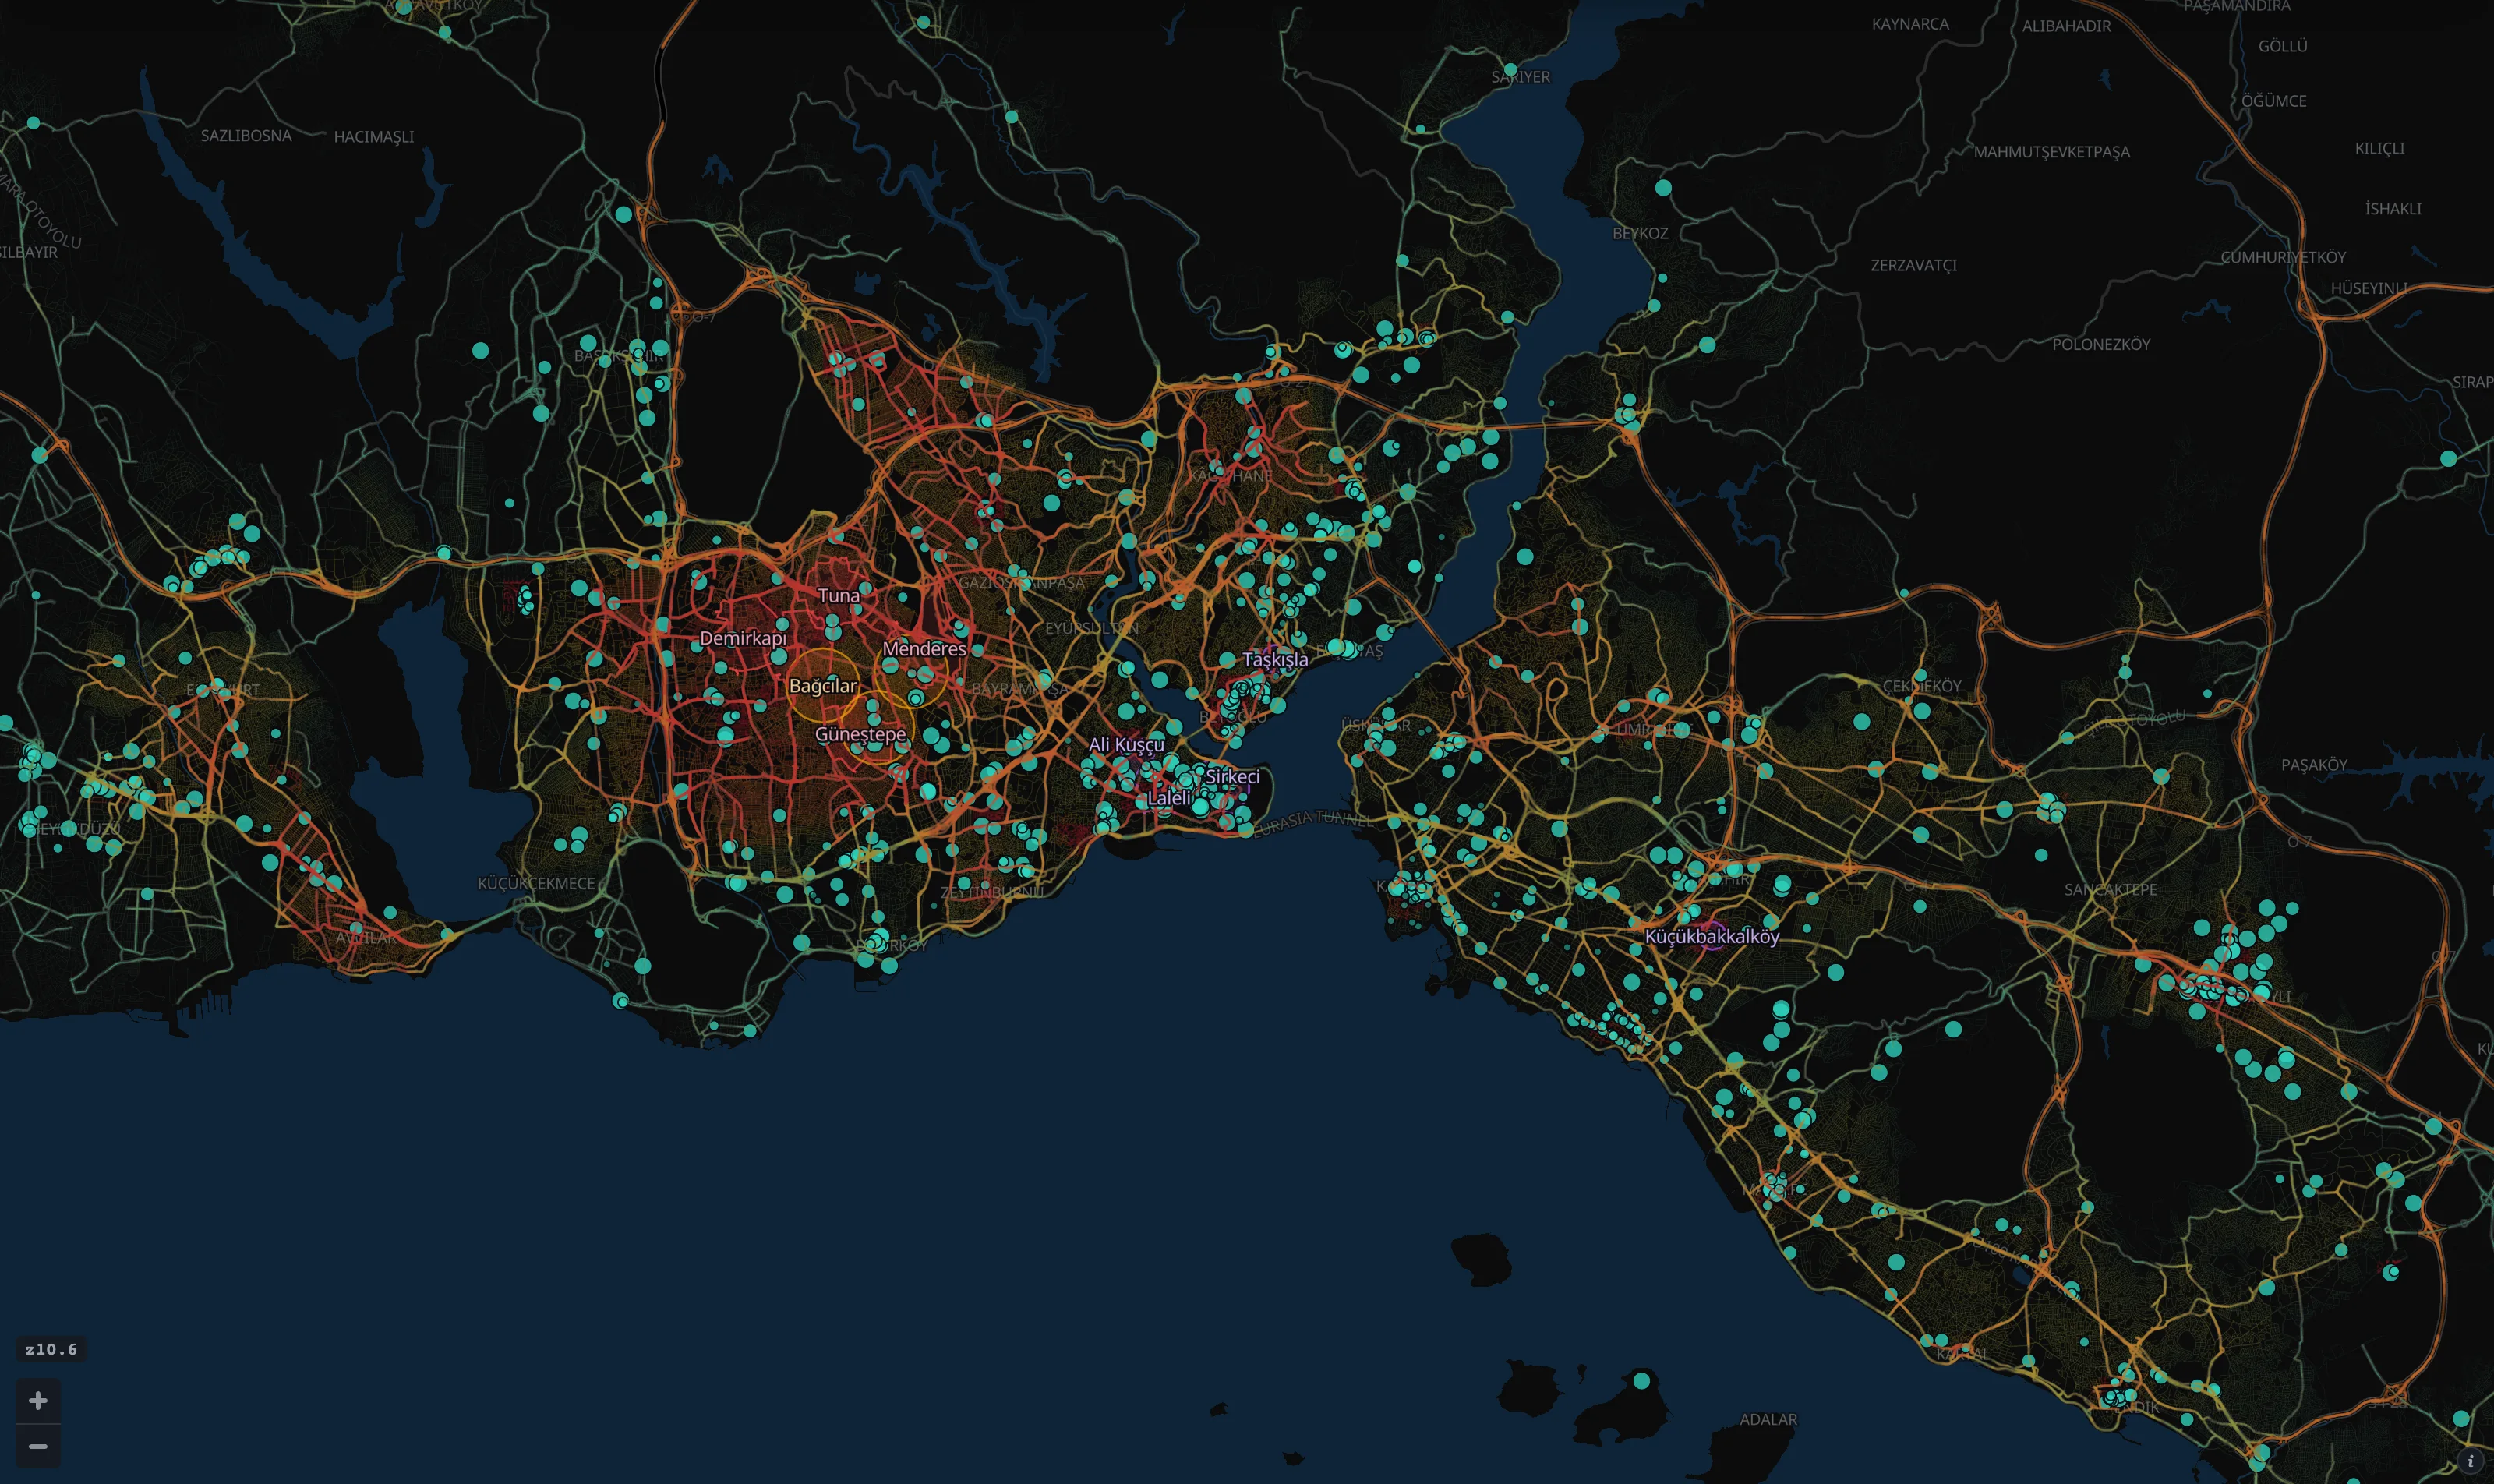Click the HÜSEYİNLİ place name
This screenshot has width=2494, height=1484.
[2369, 288]
